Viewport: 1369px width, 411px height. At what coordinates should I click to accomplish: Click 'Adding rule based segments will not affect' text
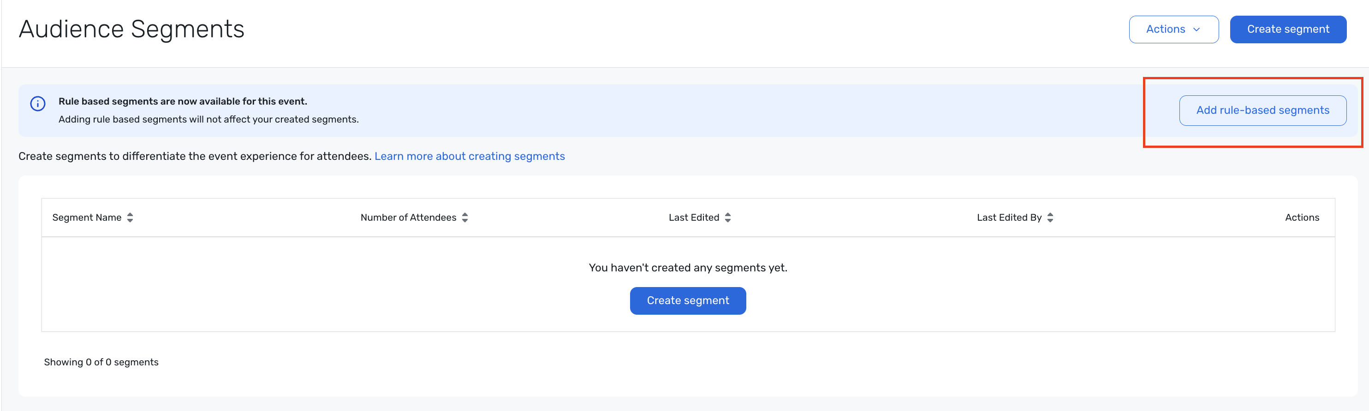pos(208,119)
